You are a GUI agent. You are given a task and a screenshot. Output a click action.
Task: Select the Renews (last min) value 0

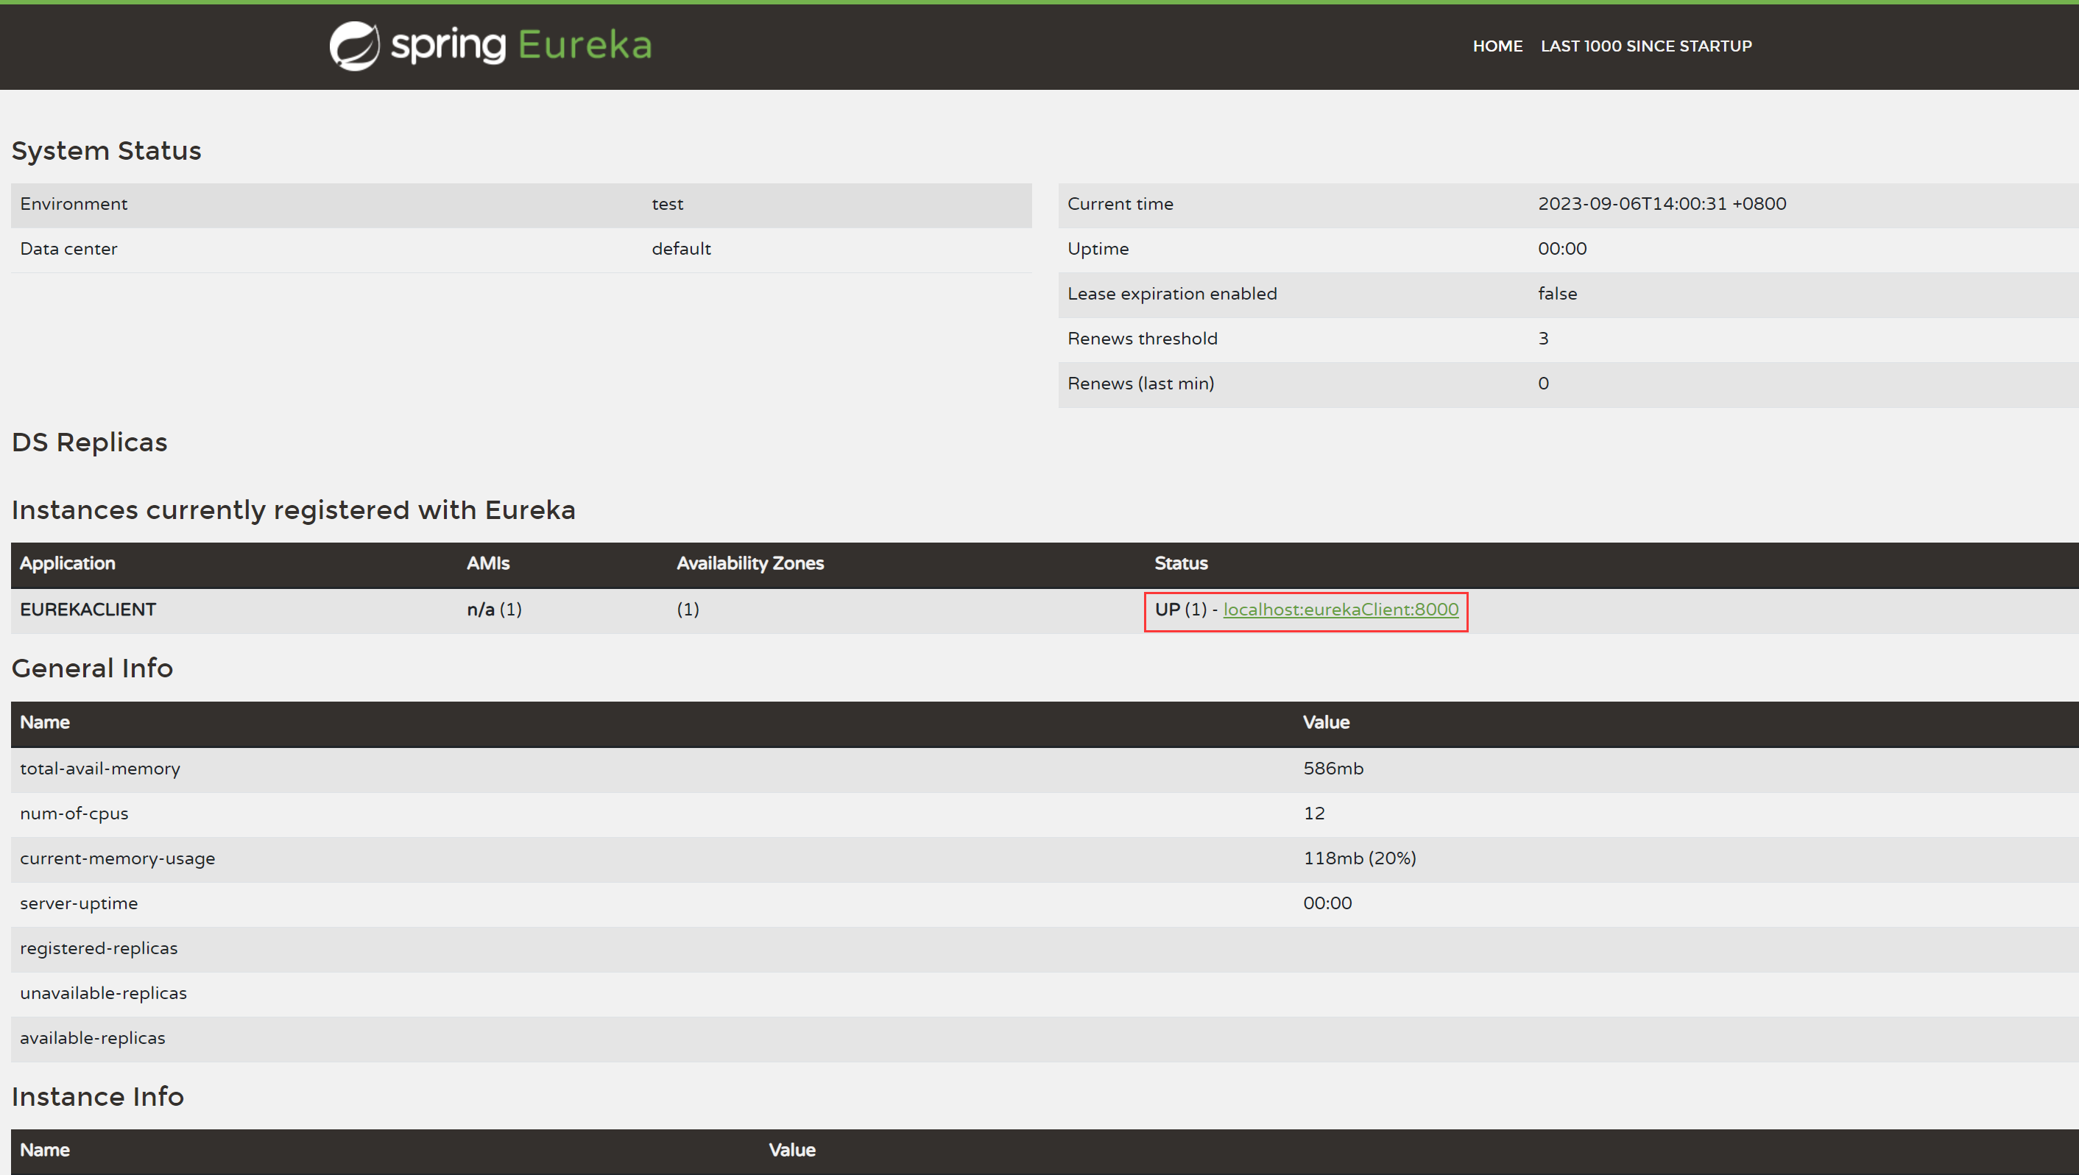tap(1543, 384)
